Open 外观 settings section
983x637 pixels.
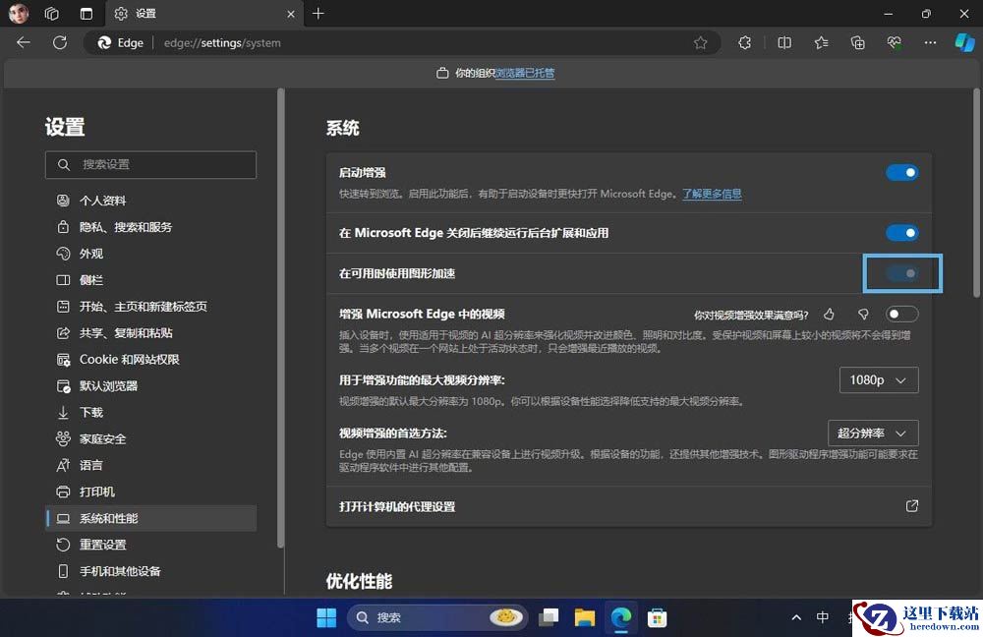tap(150, 254)
